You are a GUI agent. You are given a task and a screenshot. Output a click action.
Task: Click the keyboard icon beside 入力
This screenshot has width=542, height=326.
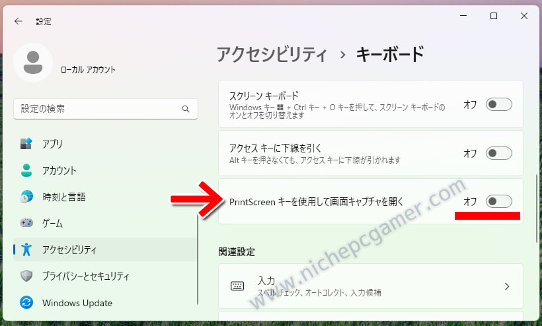237,286
